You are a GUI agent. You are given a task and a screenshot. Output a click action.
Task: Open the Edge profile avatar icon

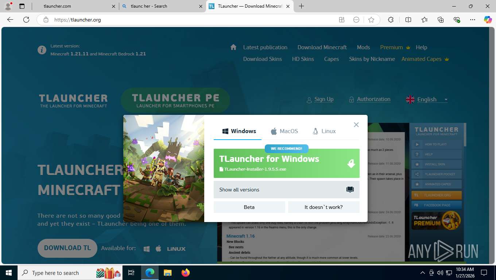(8, 6)
